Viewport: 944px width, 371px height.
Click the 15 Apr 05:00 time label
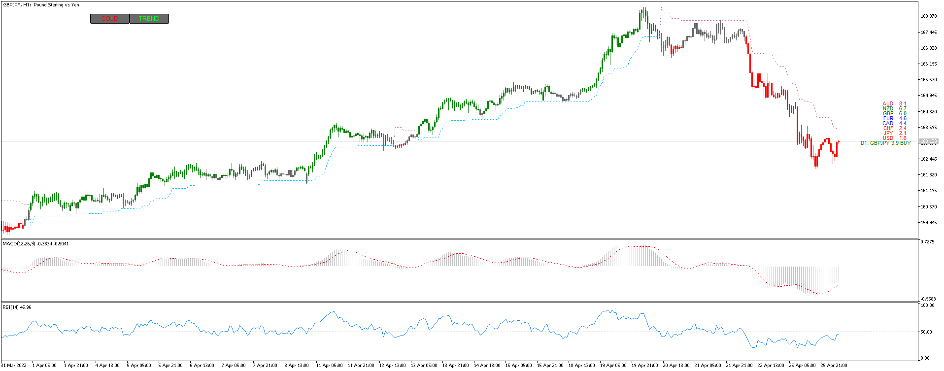coord(519,366)
